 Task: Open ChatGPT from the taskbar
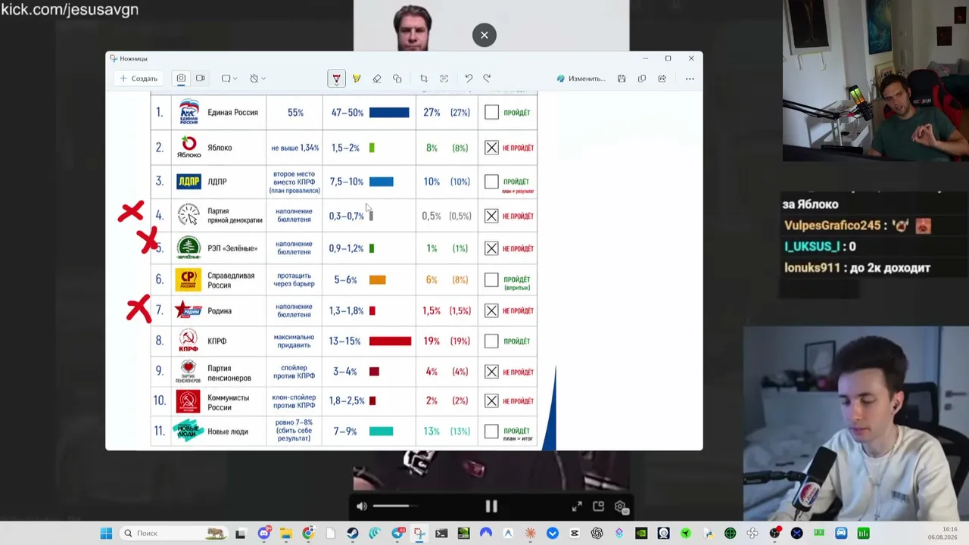click(597, 534)
